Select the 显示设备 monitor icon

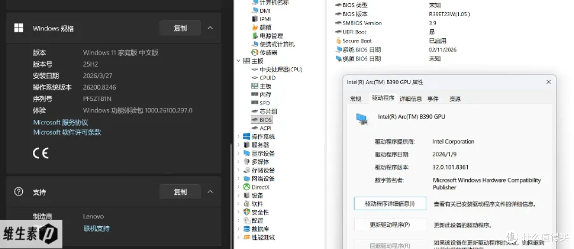pyautogui.click(x=247, y=153)
